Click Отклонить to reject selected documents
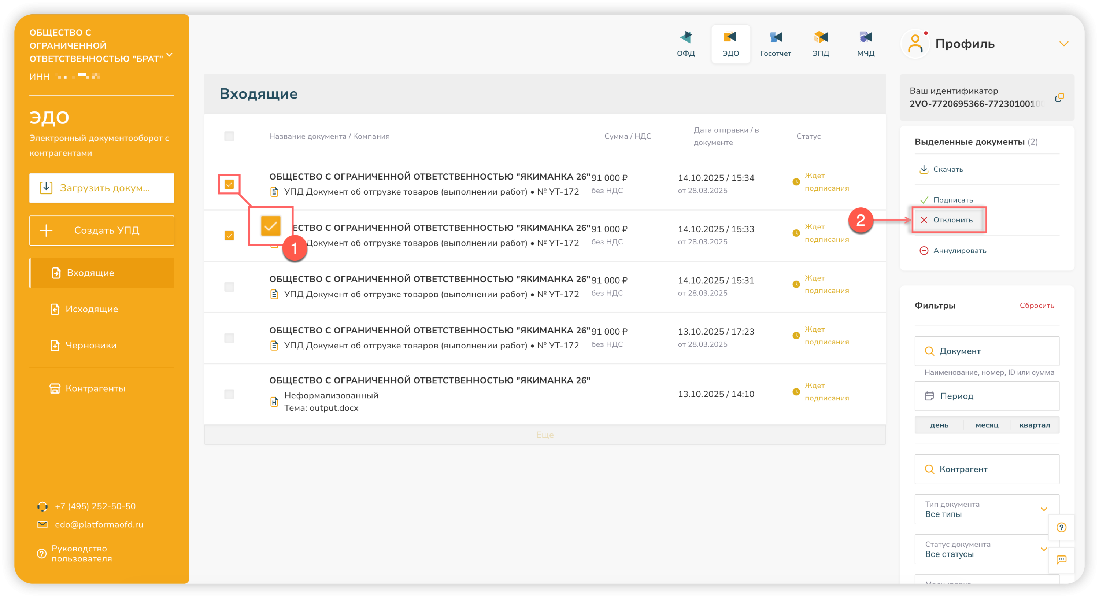Viewport: 1099px width, 598px height. [x=952, y=220]
